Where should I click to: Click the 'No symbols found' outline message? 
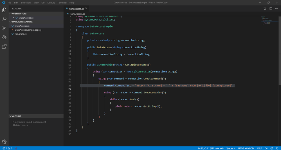tap(29, 124)
